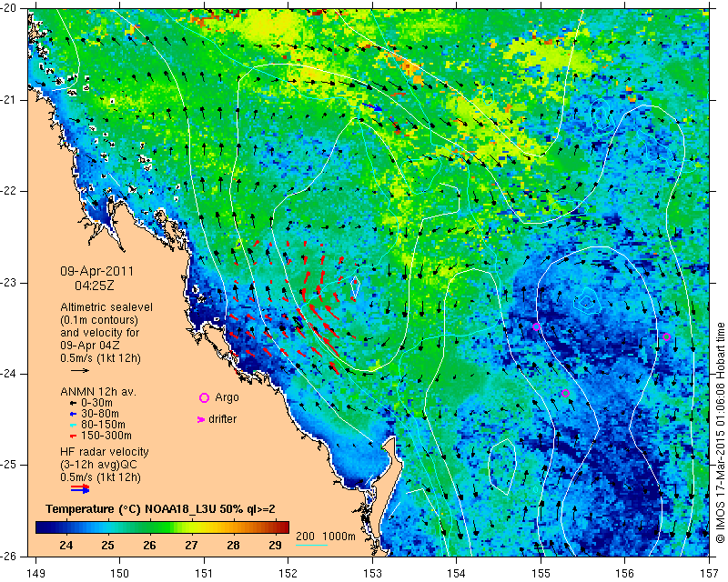Click the longitude axis label "155"
Screen dimensions: 728x582
pos(541,574)
